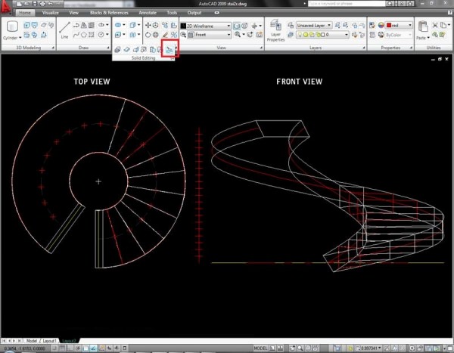Open the layer 0 dropdown list

pos(323,35)
